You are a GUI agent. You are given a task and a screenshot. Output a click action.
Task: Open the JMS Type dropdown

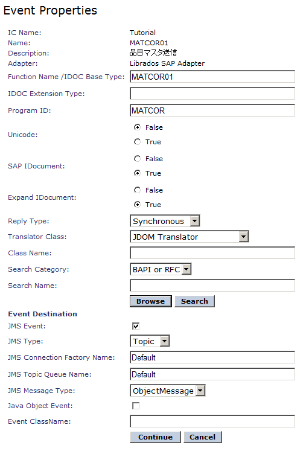(x=150, y=340)
